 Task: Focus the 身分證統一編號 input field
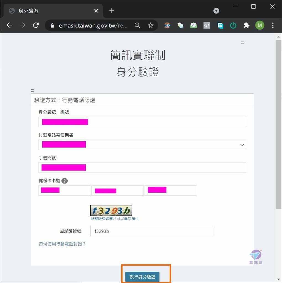[142, 122]
